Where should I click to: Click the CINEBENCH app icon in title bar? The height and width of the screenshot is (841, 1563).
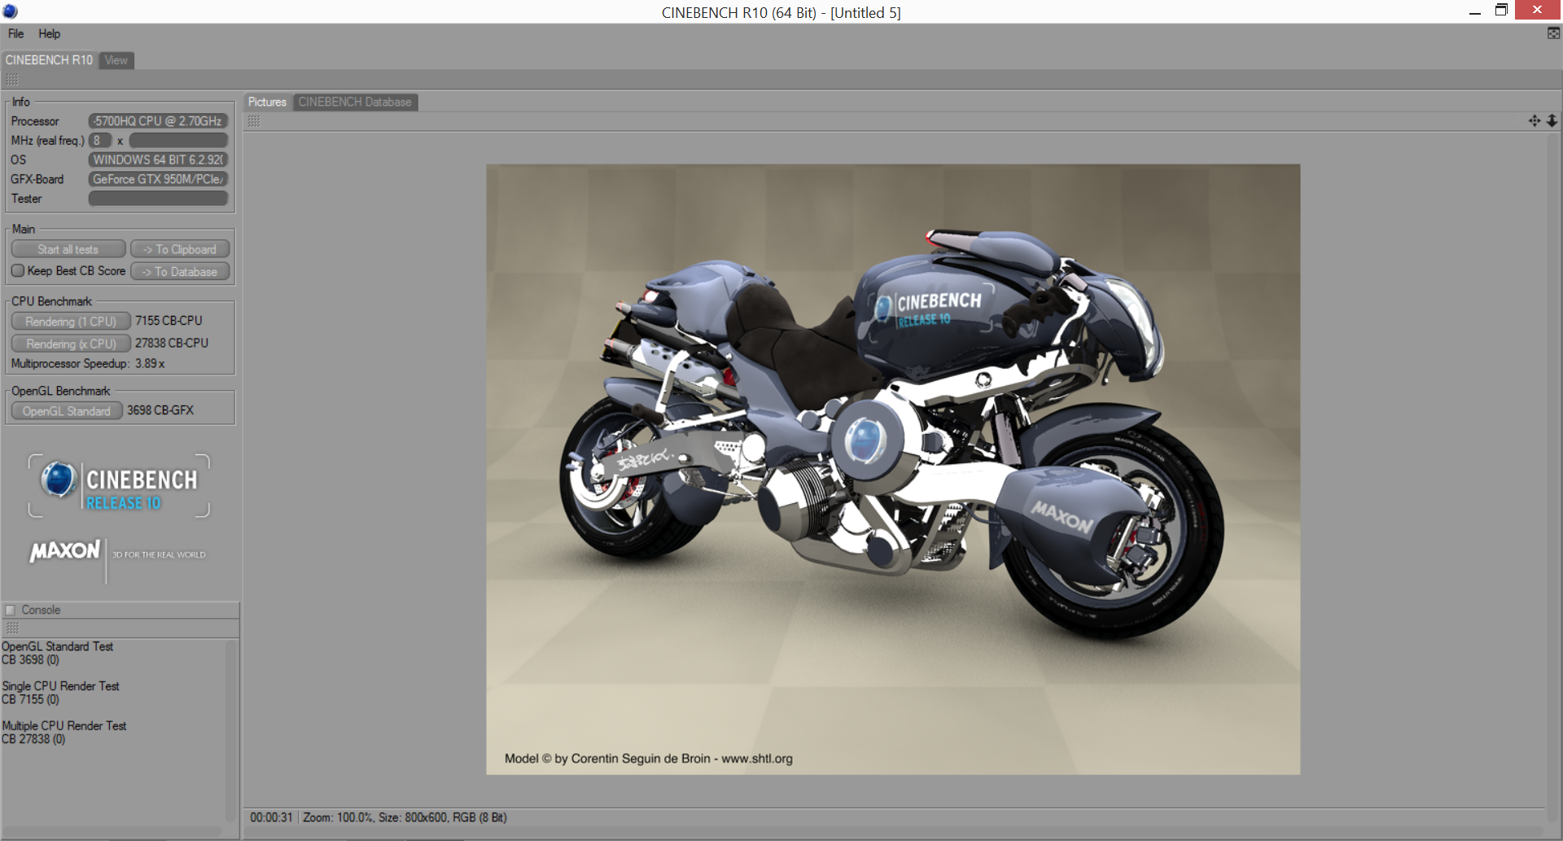click(x=10, y=11)
